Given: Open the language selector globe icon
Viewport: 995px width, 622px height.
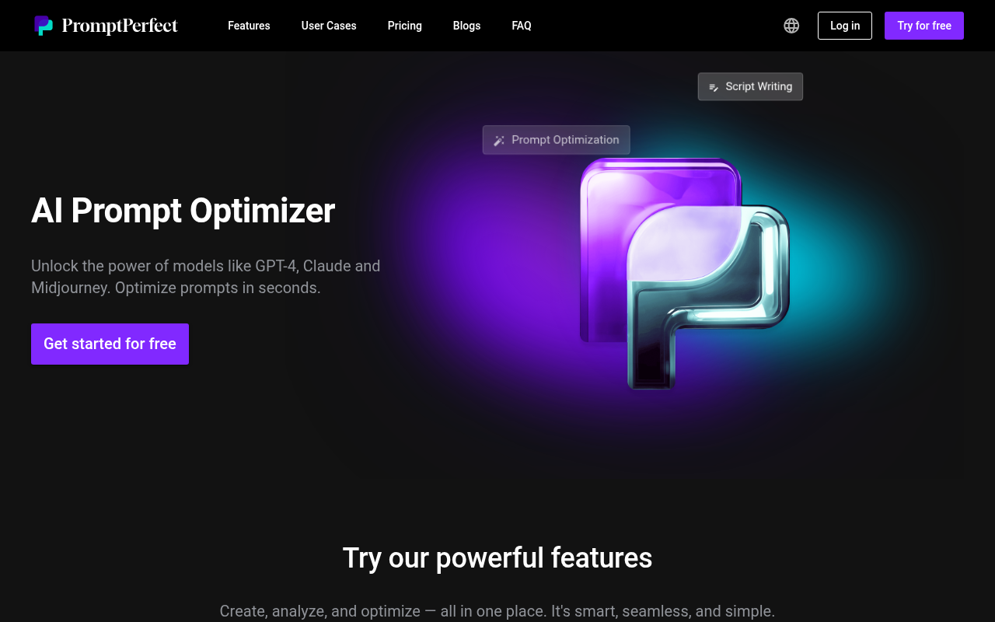Looking at the screenshot, I should pyautogui.click(x=791, y=25).
